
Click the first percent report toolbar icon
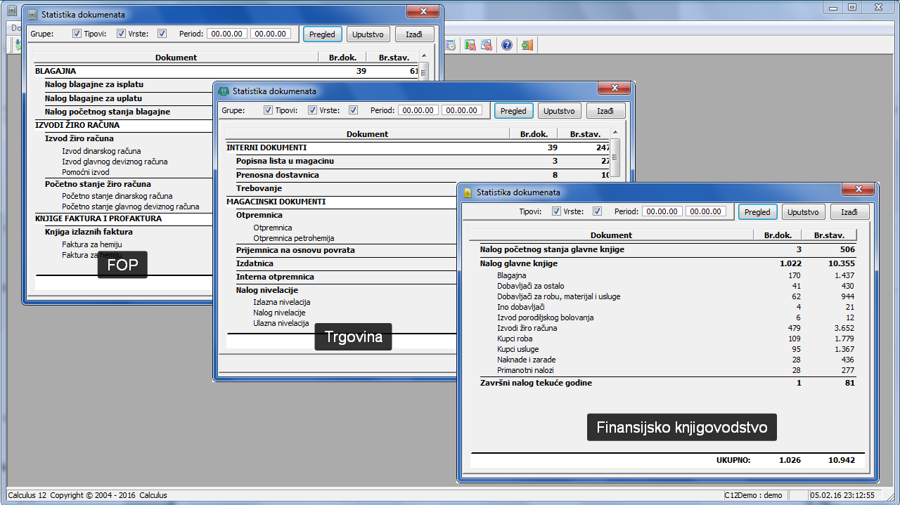(470, 45)
